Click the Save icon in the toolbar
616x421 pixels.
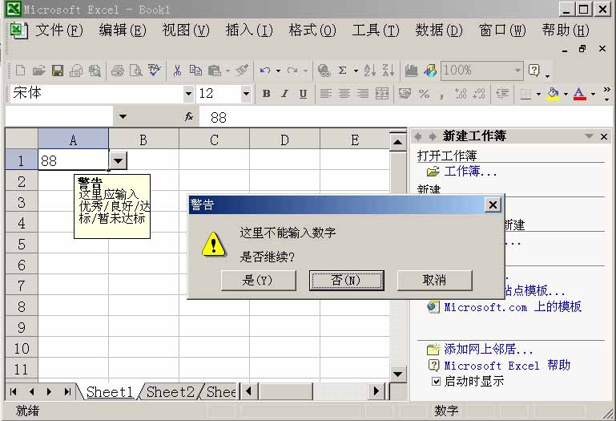point(58,71)
